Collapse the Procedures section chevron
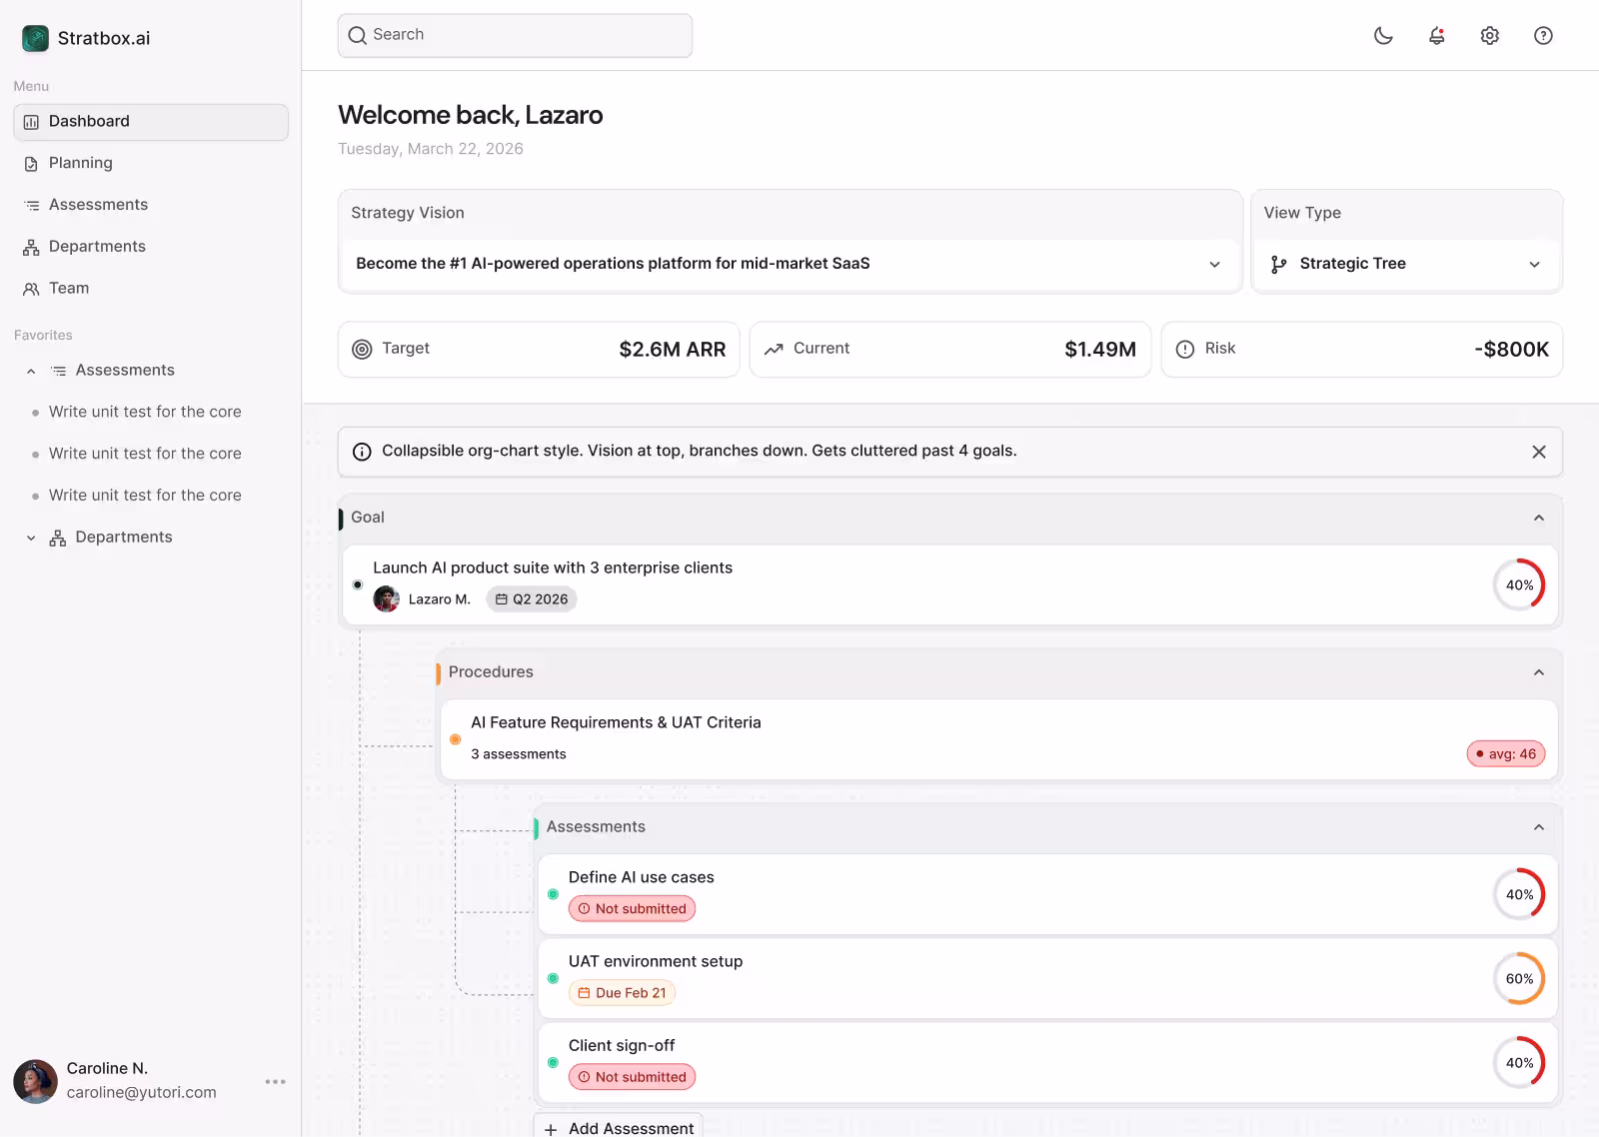The height and width of the screenshot is (1137, 1599). pyautogui.click(x=1539, y=672)
